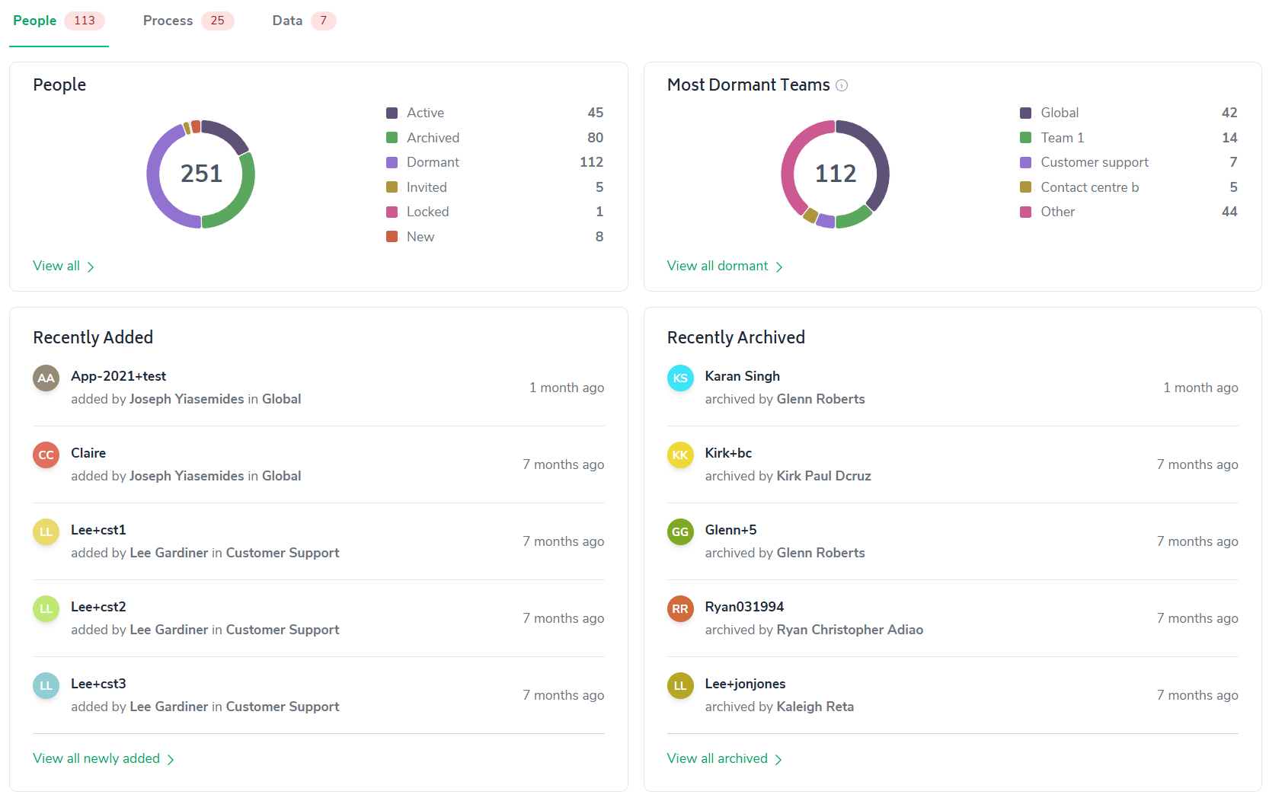Screen dimensions: 1269x801
Task: Click the Dormant count of 112 in legend
Action: click(592, 162)
